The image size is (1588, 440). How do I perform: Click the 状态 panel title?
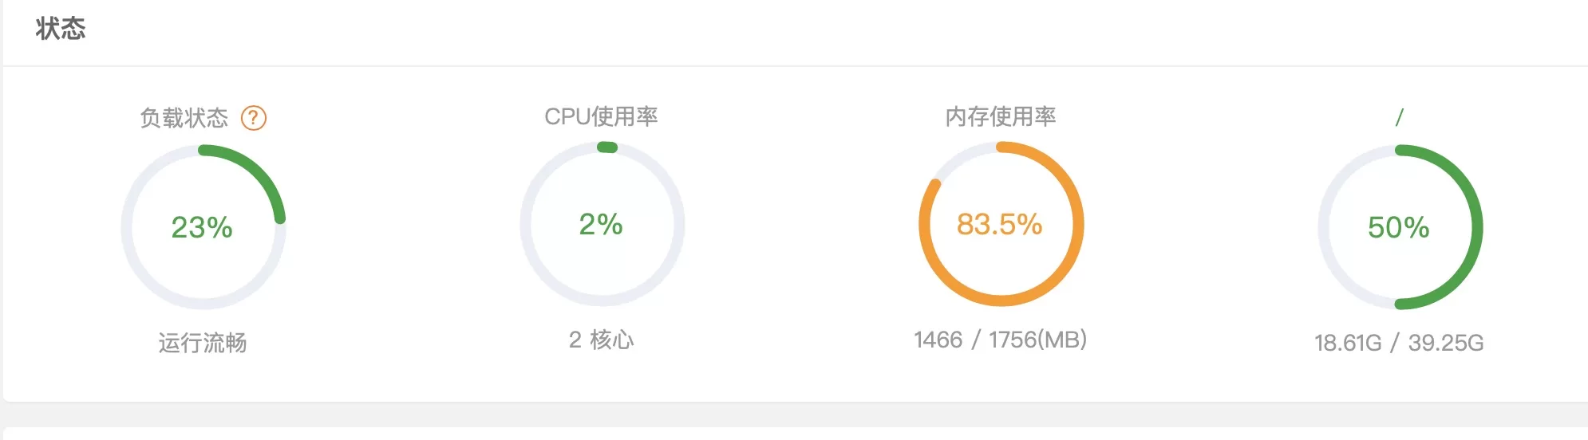[61, 29]
